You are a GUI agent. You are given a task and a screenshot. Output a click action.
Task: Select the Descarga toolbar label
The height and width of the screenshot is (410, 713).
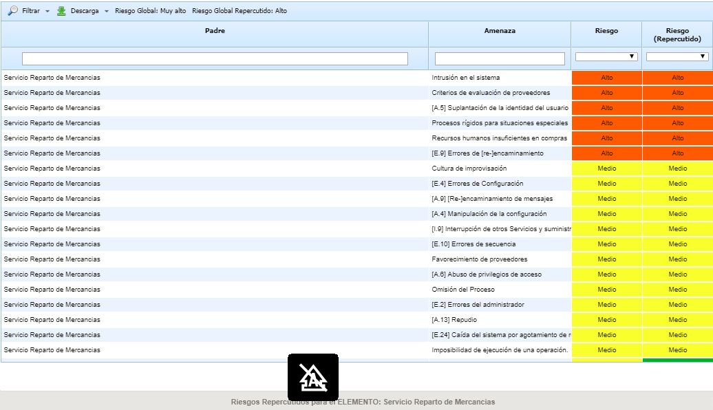click(85, 11)
